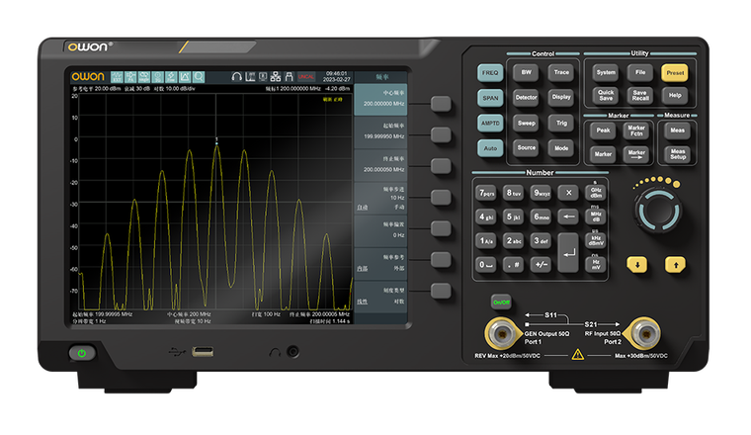Select the 频率偏置 0 Hz menu item

(x=380, y=230)
